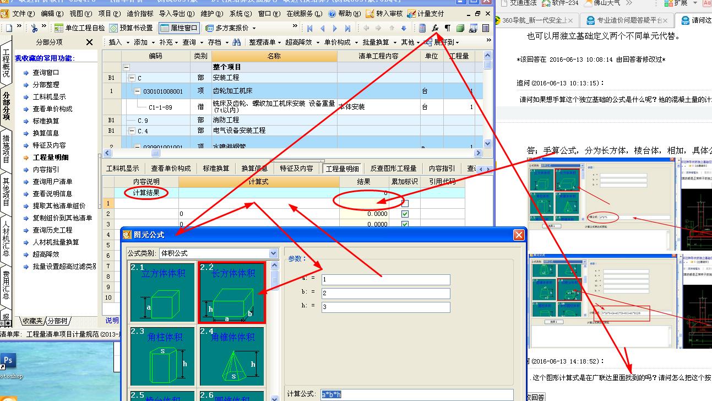Collapse the C 安装工程 tree node
The width and height of the screenshot is (712, 401).
(x=132, y=78)
